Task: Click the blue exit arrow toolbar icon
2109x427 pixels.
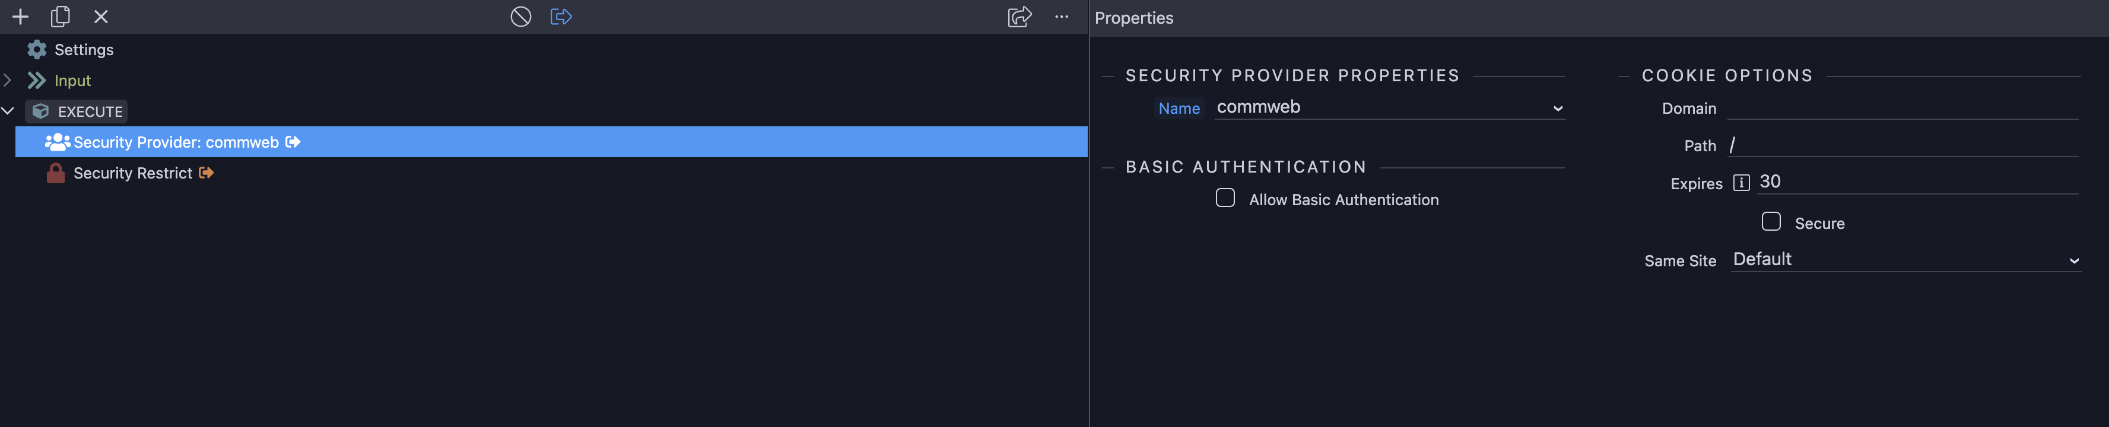Action: click(x=561, y=17)
